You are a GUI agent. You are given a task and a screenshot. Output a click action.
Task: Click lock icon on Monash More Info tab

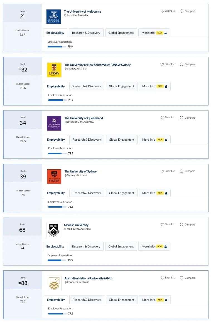(x=166, y=246)
